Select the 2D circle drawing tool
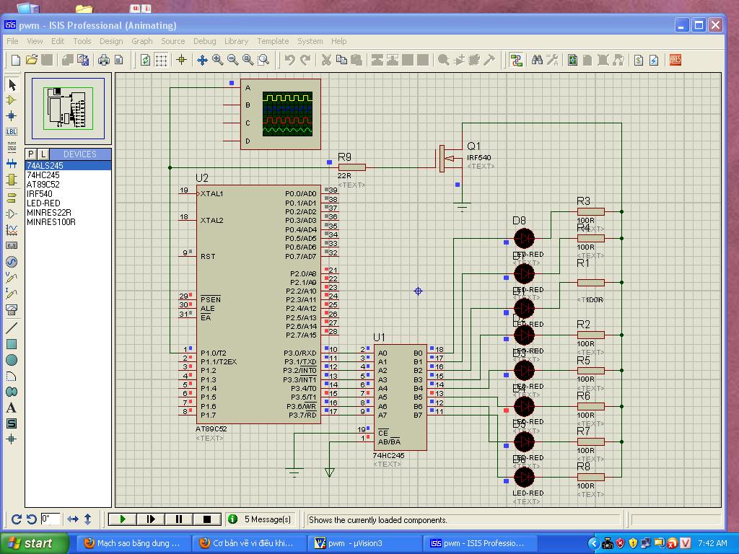Image resolution: width=739 pixels, height=554 pixels. [12, 360]
